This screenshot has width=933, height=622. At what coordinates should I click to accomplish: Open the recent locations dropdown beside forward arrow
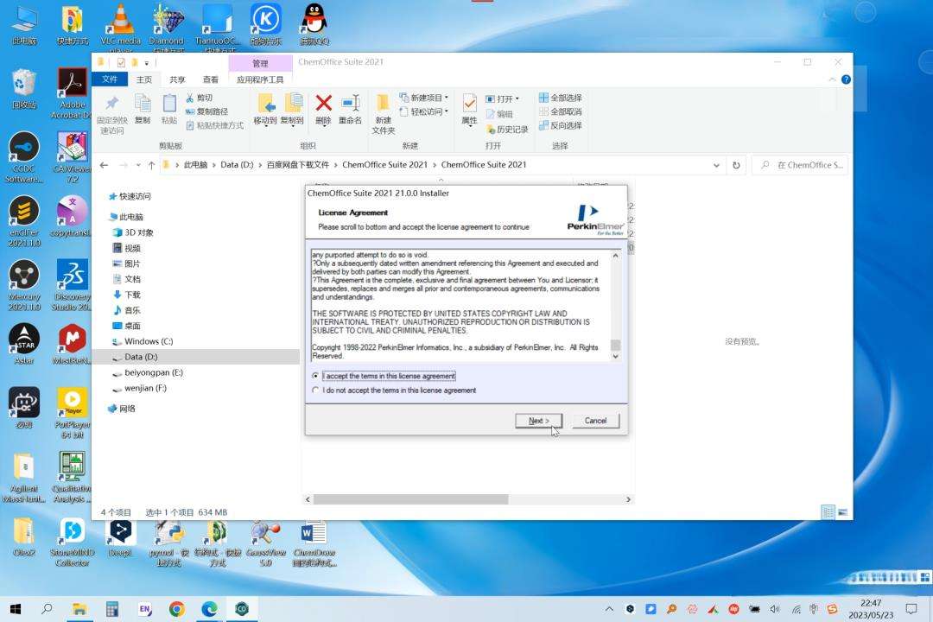coord(138,165)
